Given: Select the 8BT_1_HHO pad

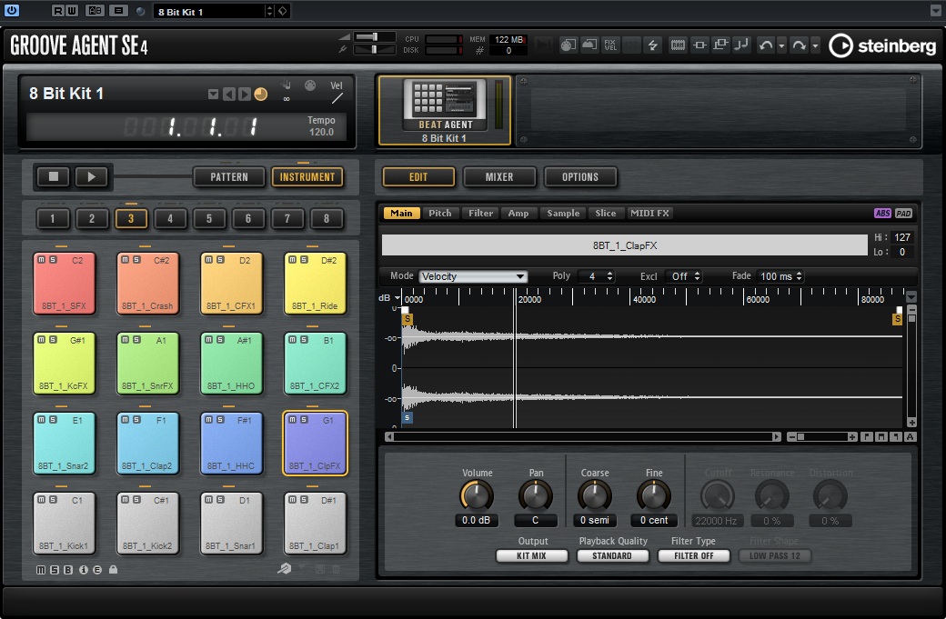Looking at the screenshot, I should coord(231,364).
